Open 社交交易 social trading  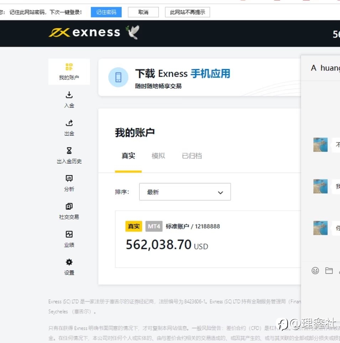click(69, 211)
